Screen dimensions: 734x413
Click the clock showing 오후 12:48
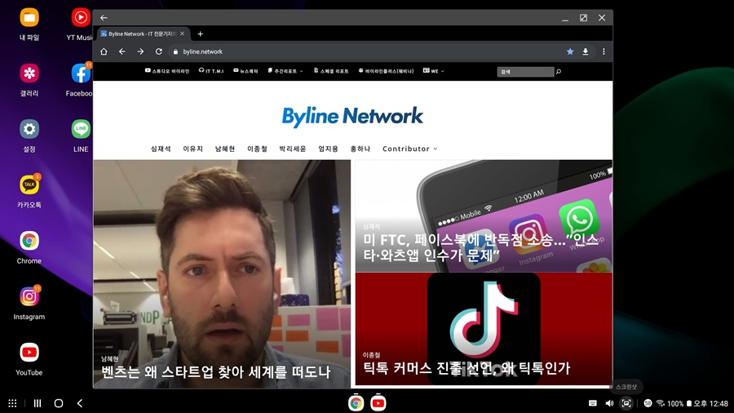pos(710,403)
